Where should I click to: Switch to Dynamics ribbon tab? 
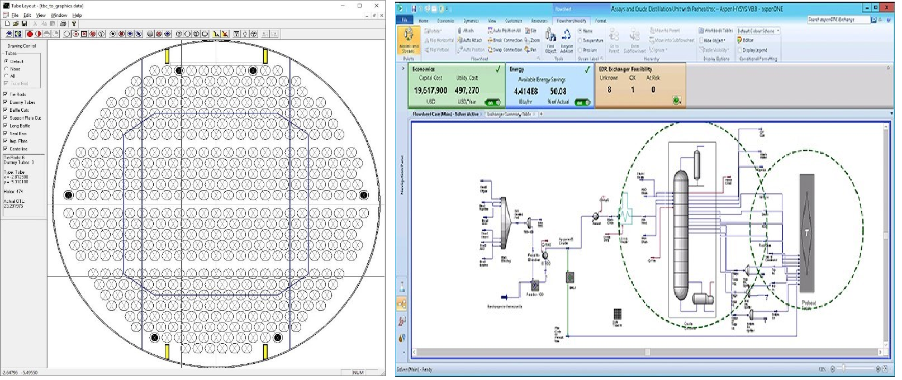coord(471,21)
